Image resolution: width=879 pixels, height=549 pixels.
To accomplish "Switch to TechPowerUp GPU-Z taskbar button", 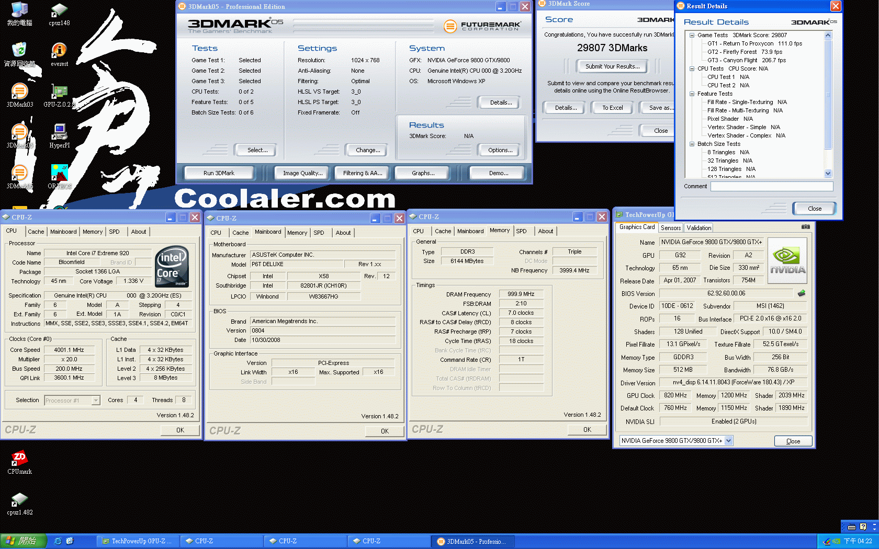I will click(x=138, y=541).
